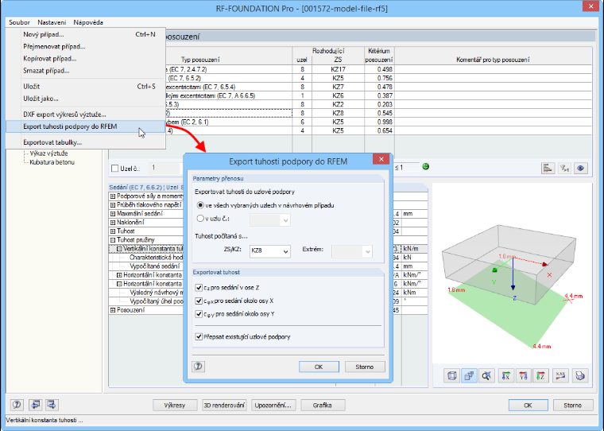Expand the 'Maximální sedání' row

(x=113, y=214)
